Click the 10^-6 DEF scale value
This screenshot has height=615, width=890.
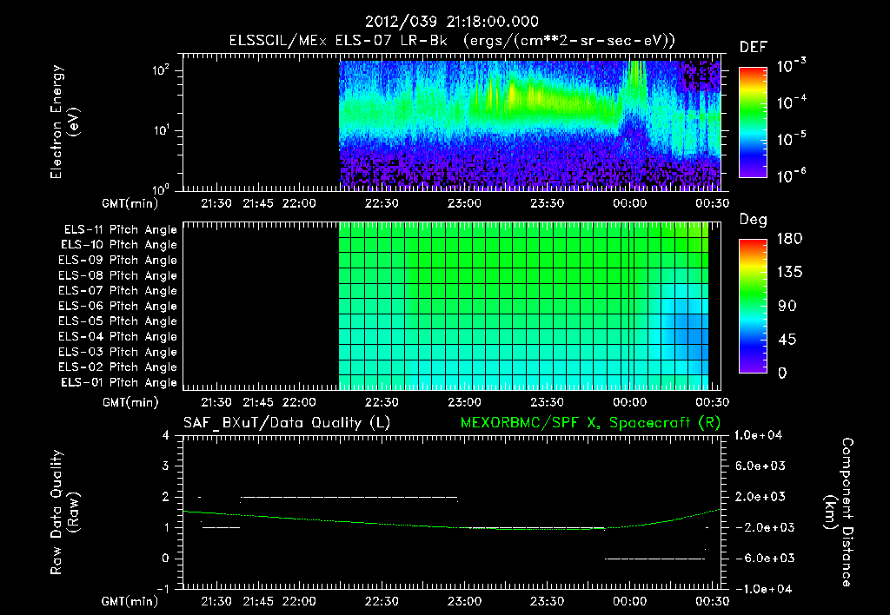click(x=791, y=175)
